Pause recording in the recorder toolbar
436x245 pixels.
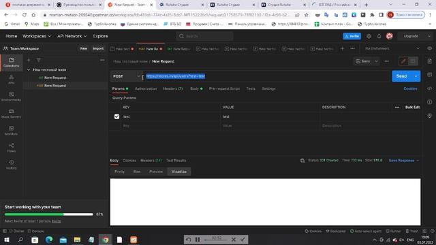pos(198,240)
